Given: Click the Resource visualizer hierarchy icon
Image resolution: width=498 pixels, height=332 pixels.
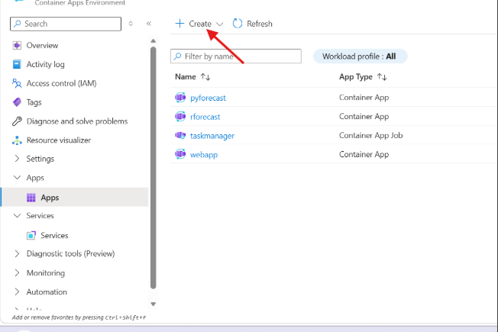Looking at the screenshot, I should coord(17,140).
